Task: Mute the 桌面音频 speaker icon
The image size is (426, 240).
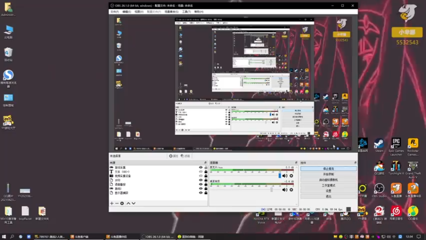Action: pos(284,190)
